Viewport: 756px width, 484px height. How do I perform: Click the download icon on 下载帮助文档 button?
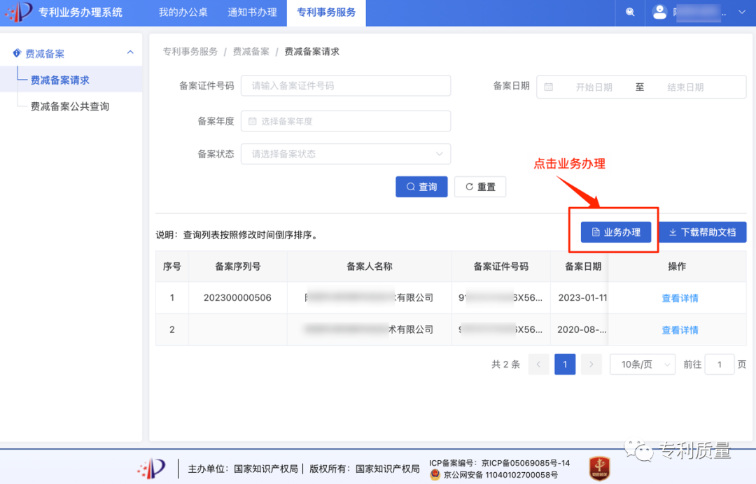click(674, 232)
